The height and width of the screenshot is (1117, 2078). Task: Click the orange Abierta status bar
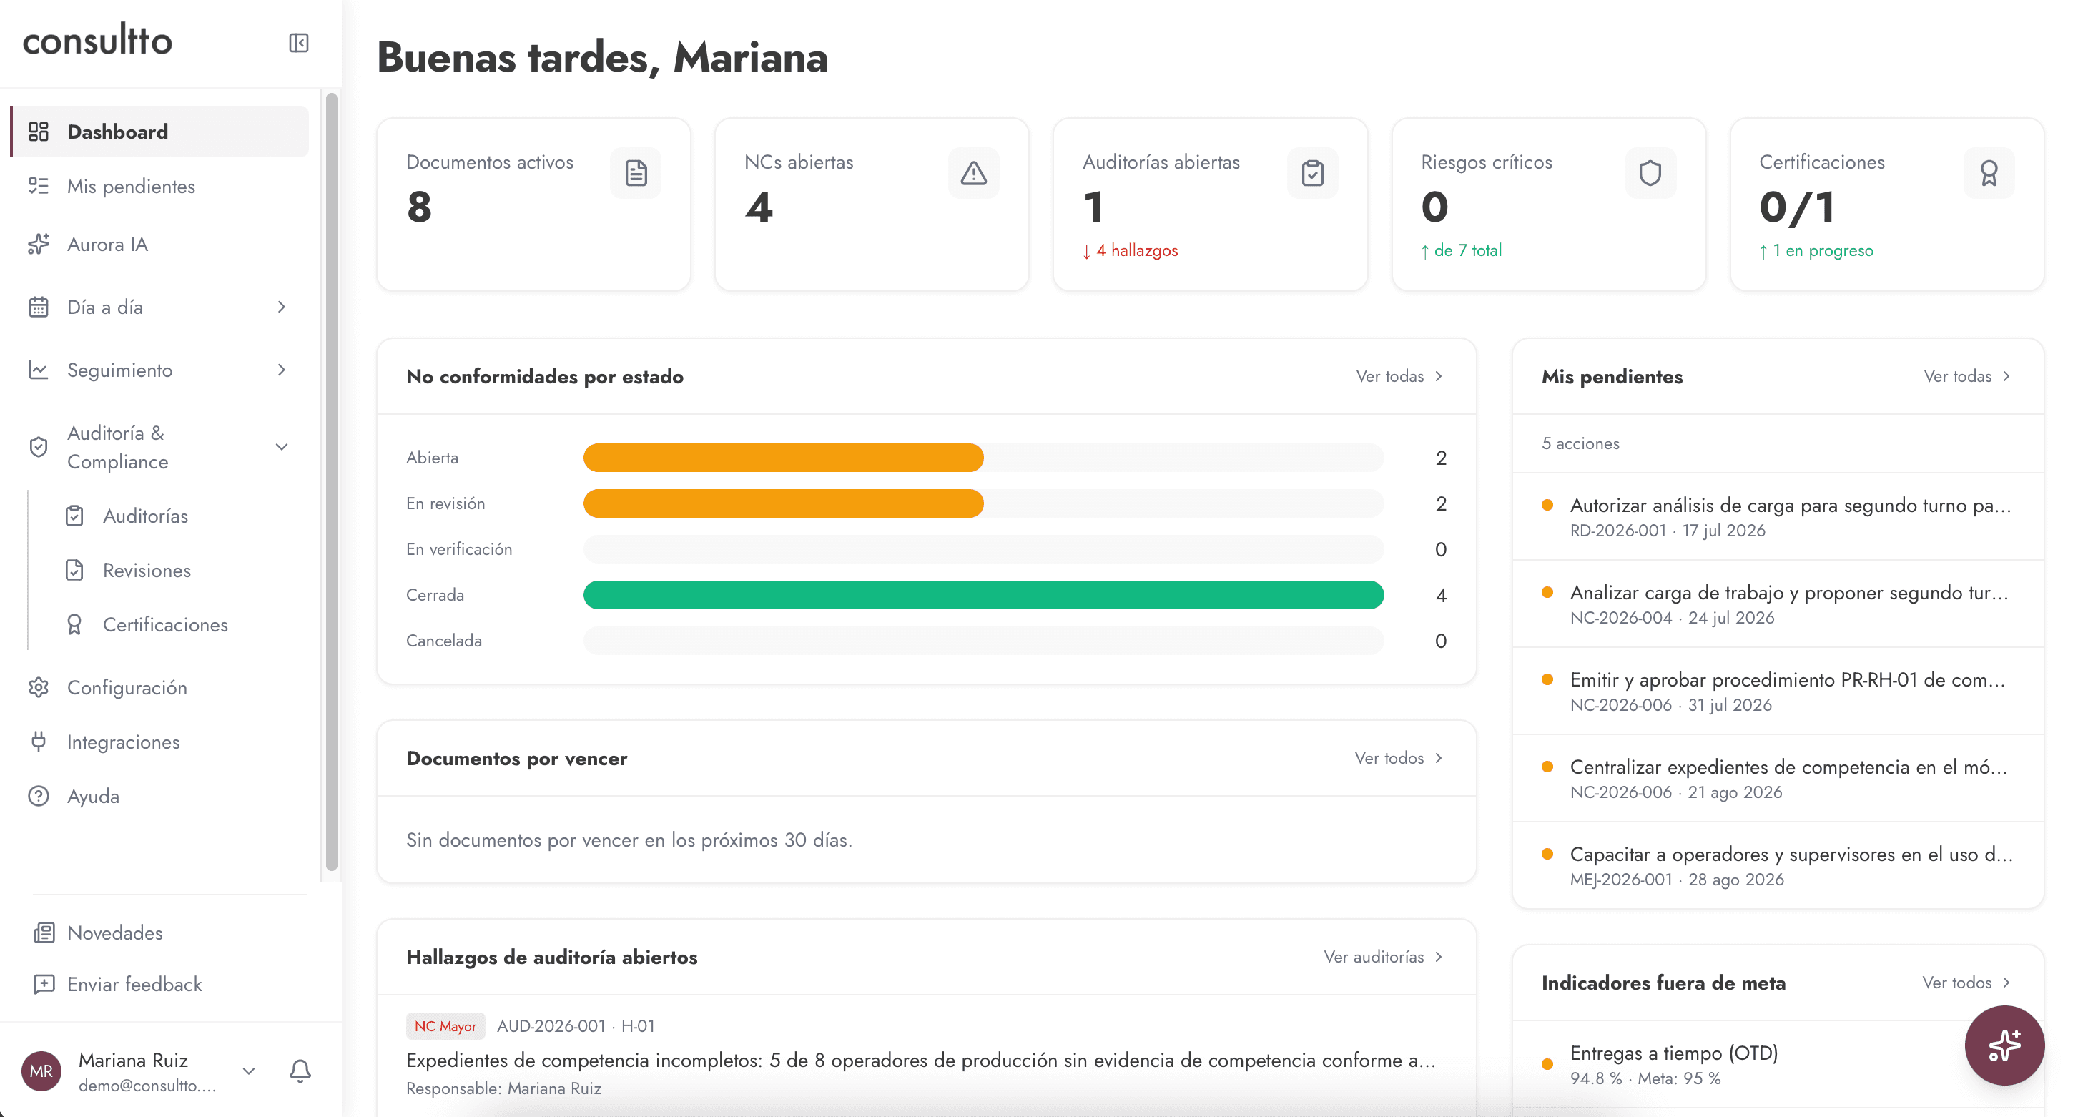783,458
